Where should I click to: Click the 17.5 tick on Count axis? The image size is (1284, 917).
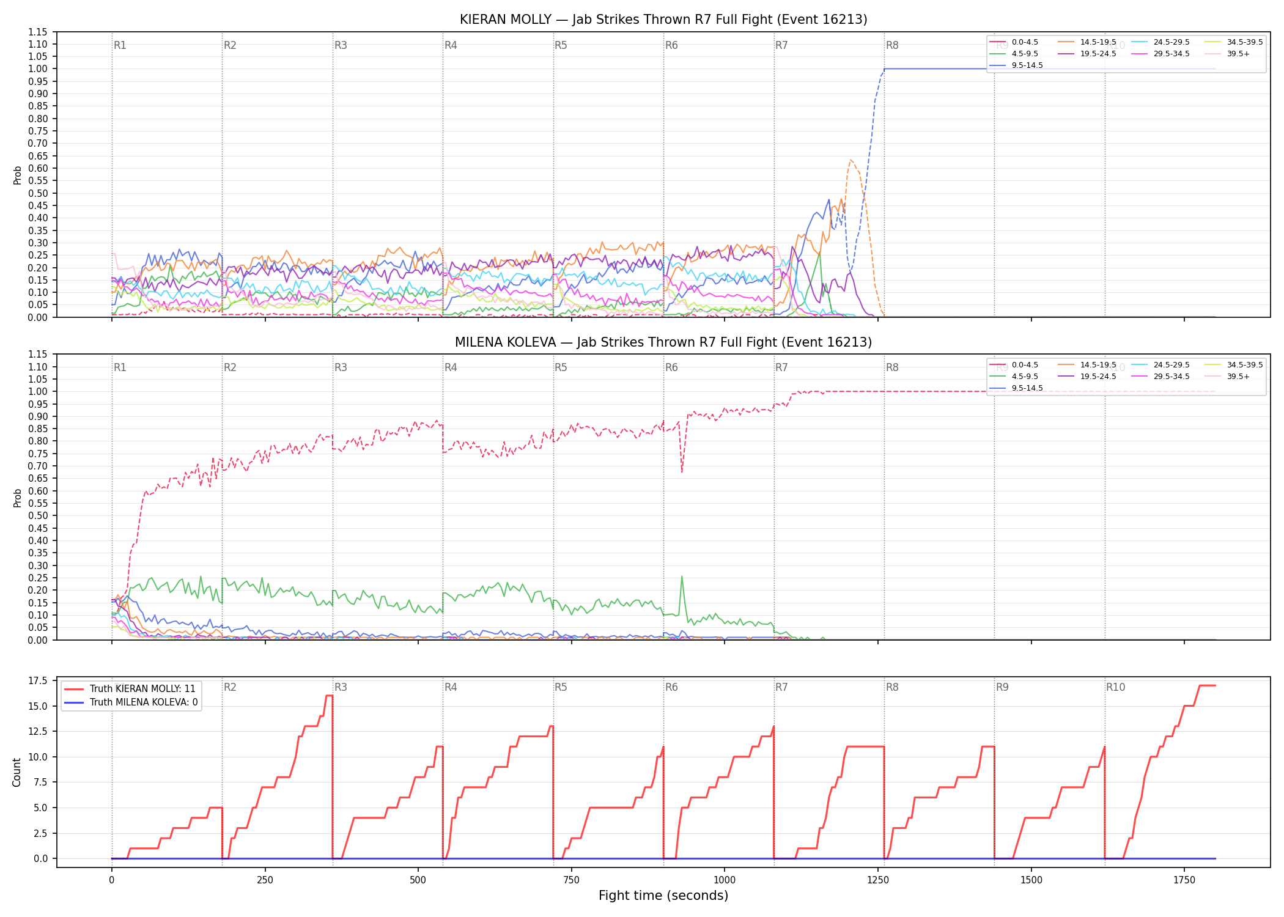(38, 681)
